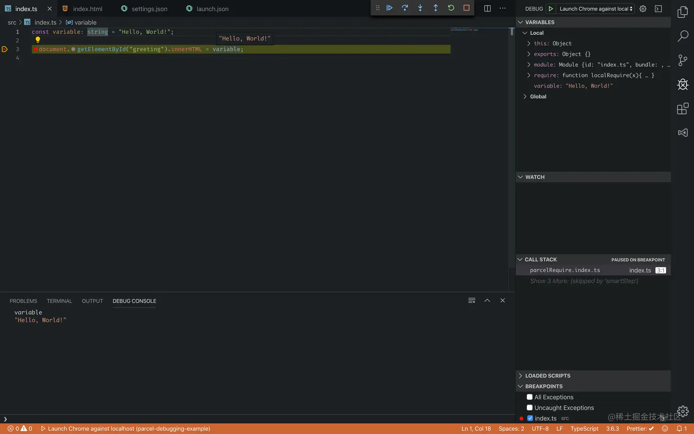Open the Source Control view
This screenshot has width=694, height=434.
click(683, 60)
